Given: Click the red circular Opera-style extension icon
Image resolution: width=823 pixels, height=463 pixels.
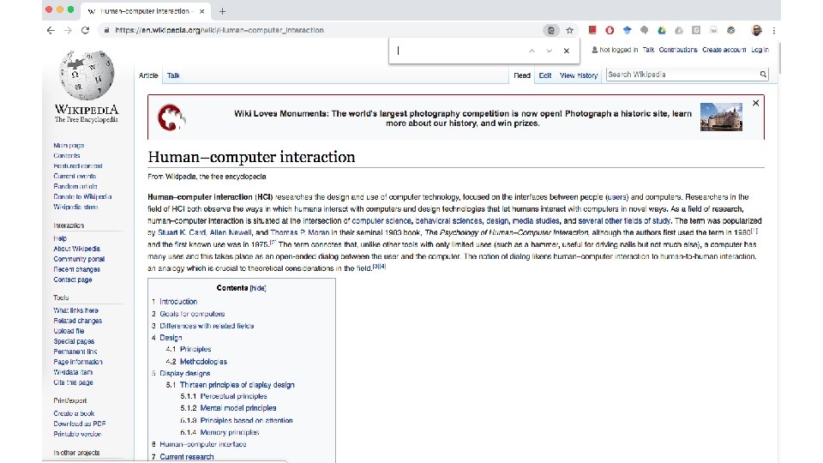Looking at the screenshot, I should click(x=610, y=31).
